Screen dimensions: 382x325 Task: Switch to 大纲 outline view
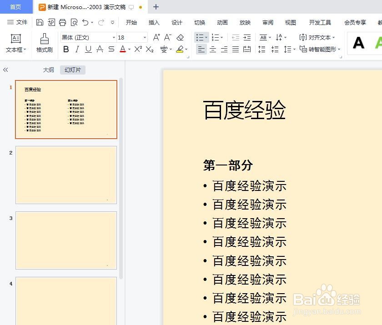[x=49, y=70]
